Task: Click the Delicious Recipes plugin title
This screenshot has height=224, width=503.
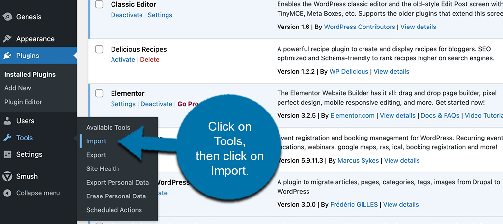Action: (x=139, y=50)
